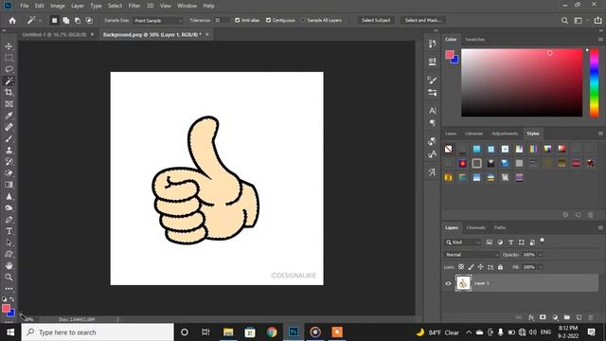Create a new layer
This screenshot has height=341, width=606.
[579, 317]
